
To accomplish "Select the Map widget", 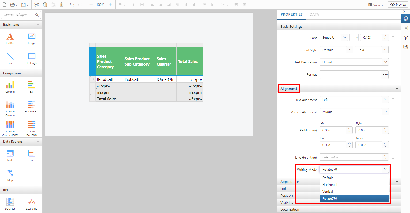I will [10, 176].
